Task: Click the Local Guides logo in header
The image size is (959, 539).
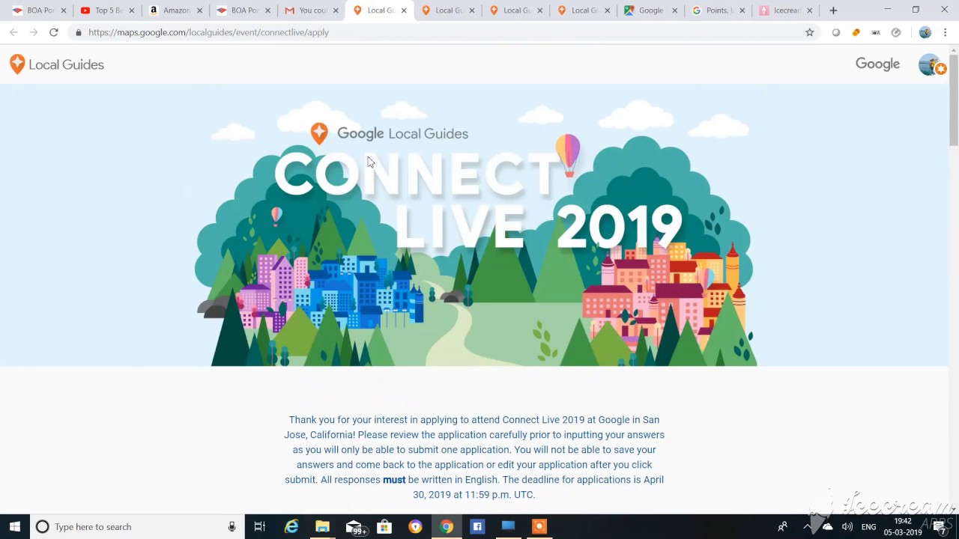Action: click(56, 64)
